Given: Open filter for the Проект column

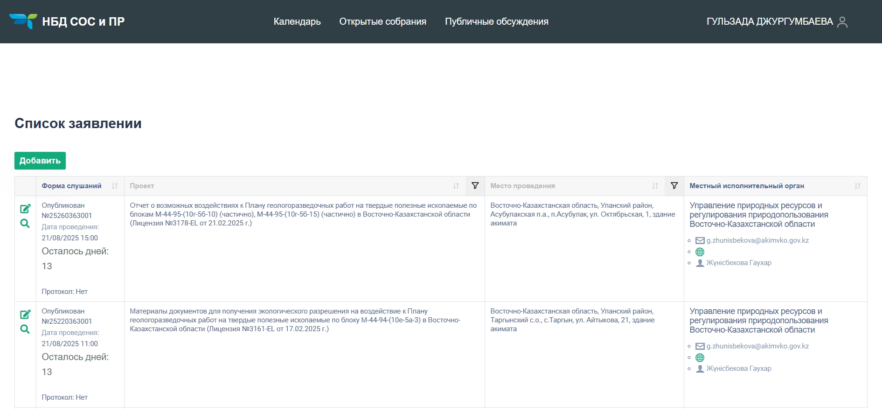Looking at the screenshot, I should [x=475, y=186].
